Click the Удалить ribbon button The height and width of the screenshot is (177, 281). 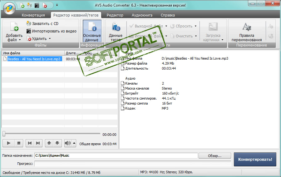[x=37, y=39]
